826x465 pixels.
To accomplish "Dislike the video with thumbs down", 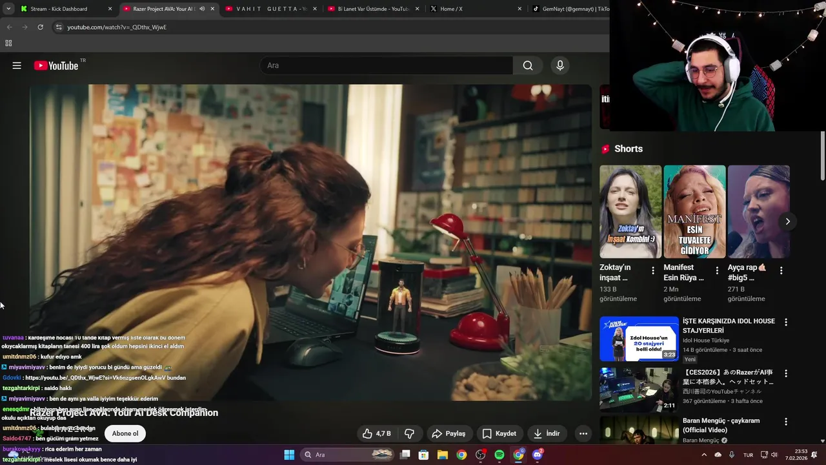I will pos(409,433).
